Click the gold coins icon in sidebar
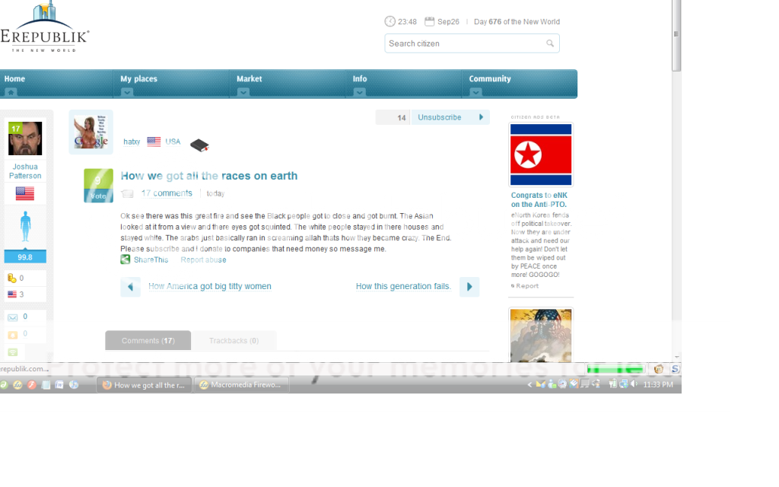Viewport: 779px width, 487px height. [x=12, y=279]
